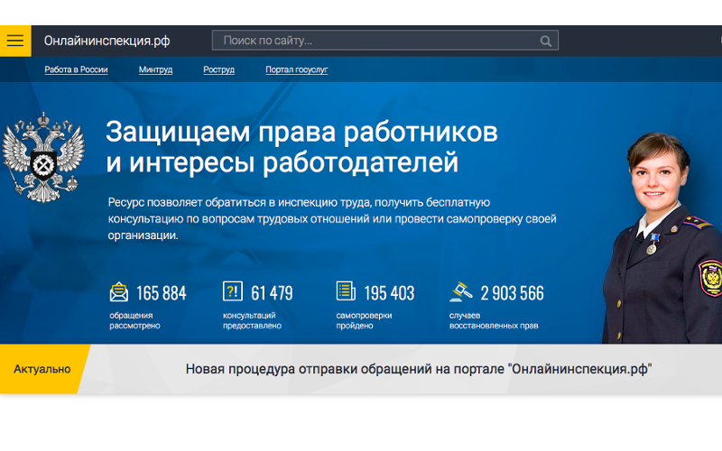722x451 pixels.
Task: Click the question mark icon beside 61 479
Action: tap(233, 291)
